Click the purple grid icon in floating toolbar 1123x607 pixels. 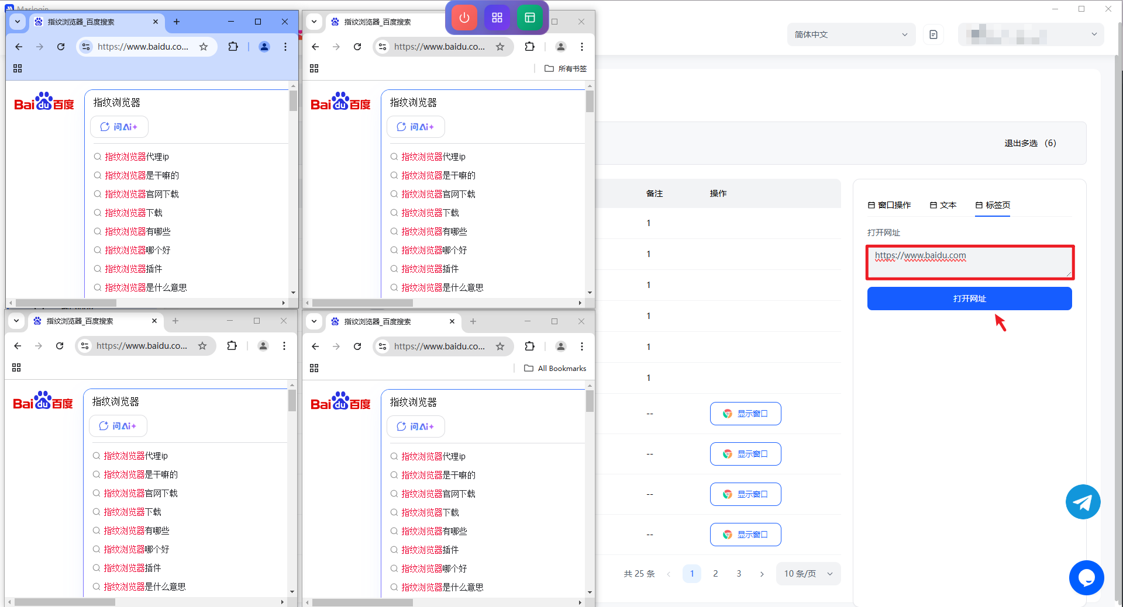coord(497,18)
